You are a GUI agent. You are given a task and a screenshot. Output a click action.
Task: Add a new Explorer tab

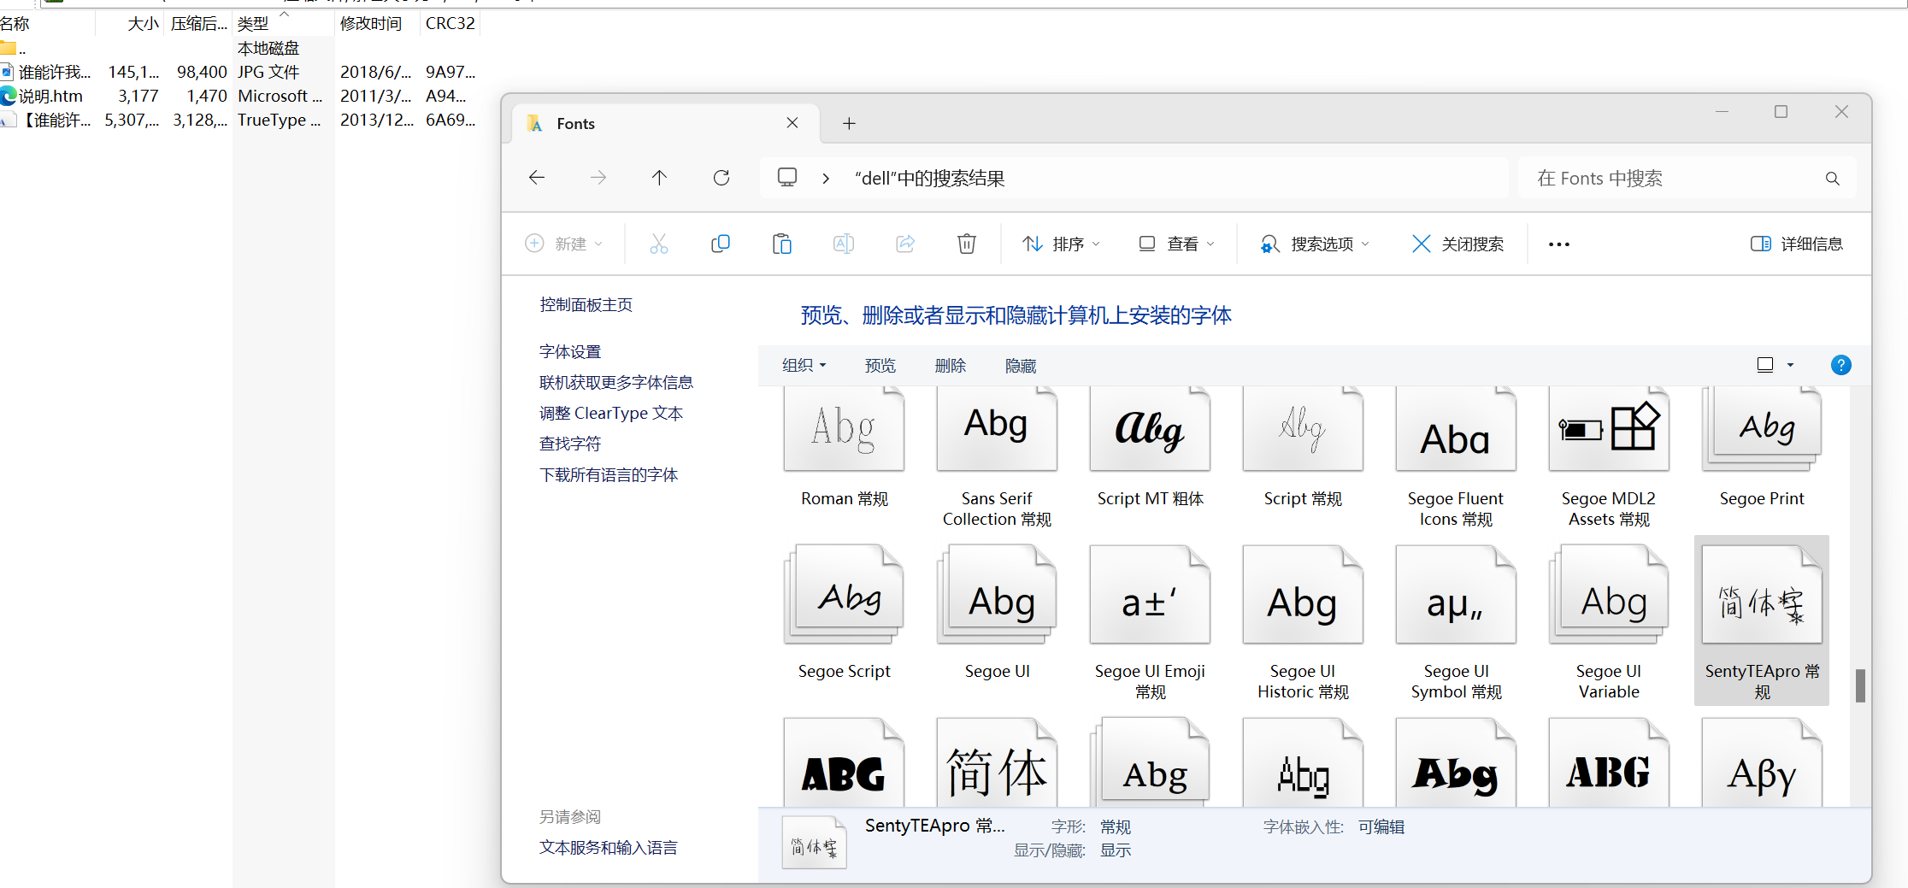(x=849, y=124)
